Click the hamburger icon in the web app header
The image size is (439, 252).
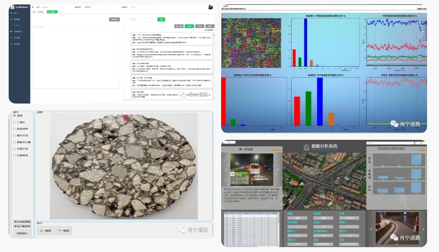34,7
